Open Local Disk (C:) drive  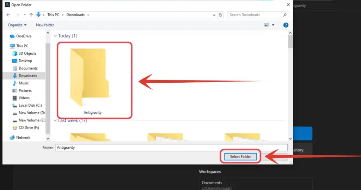pos(29,105)
